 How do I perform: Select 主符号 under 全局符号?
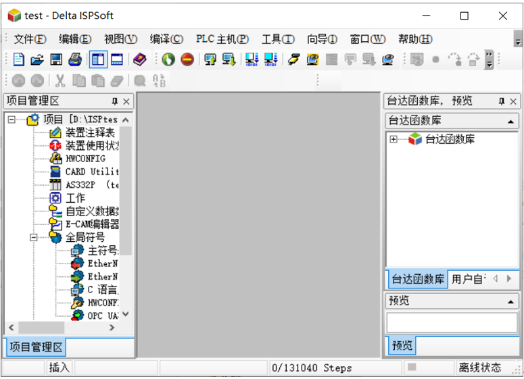pyautogui.click(x=103, y=251)
